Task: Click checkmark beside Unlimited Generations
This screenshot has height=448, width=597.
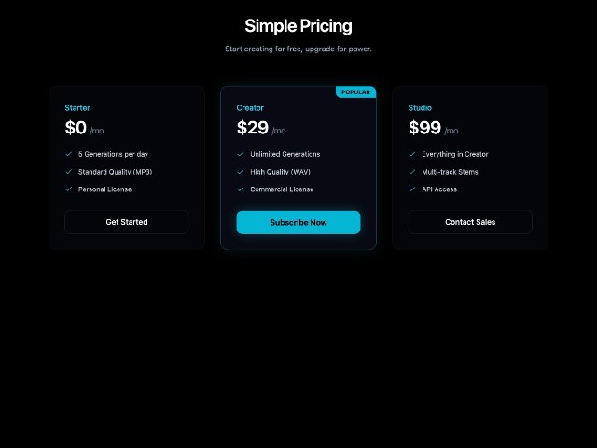Action: (241, 154)
